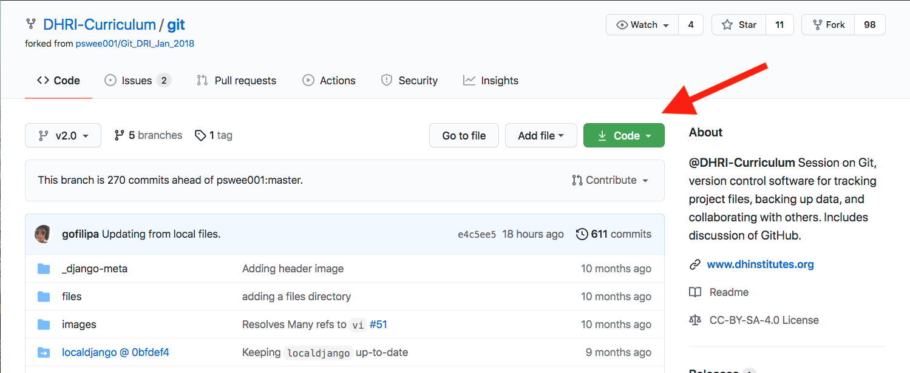Open the 'Updating from local files.' commit message
910x373 pixels.
161,234
